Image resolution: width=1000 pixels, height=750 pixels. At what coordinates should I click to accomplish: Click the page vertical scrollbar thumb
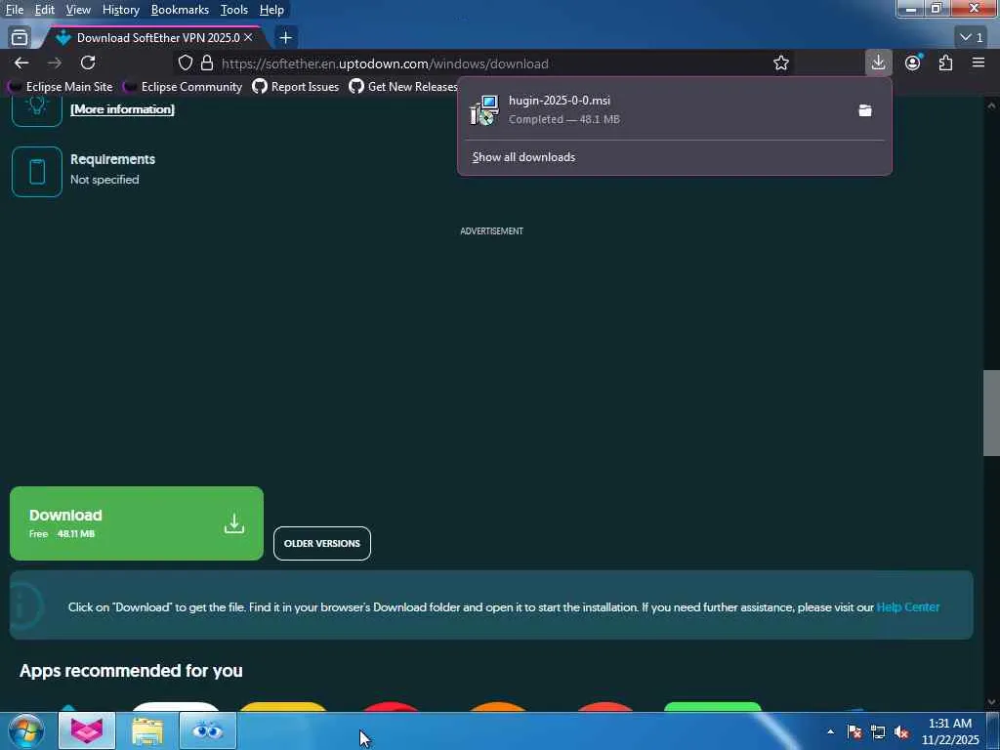tap(991, 413)
